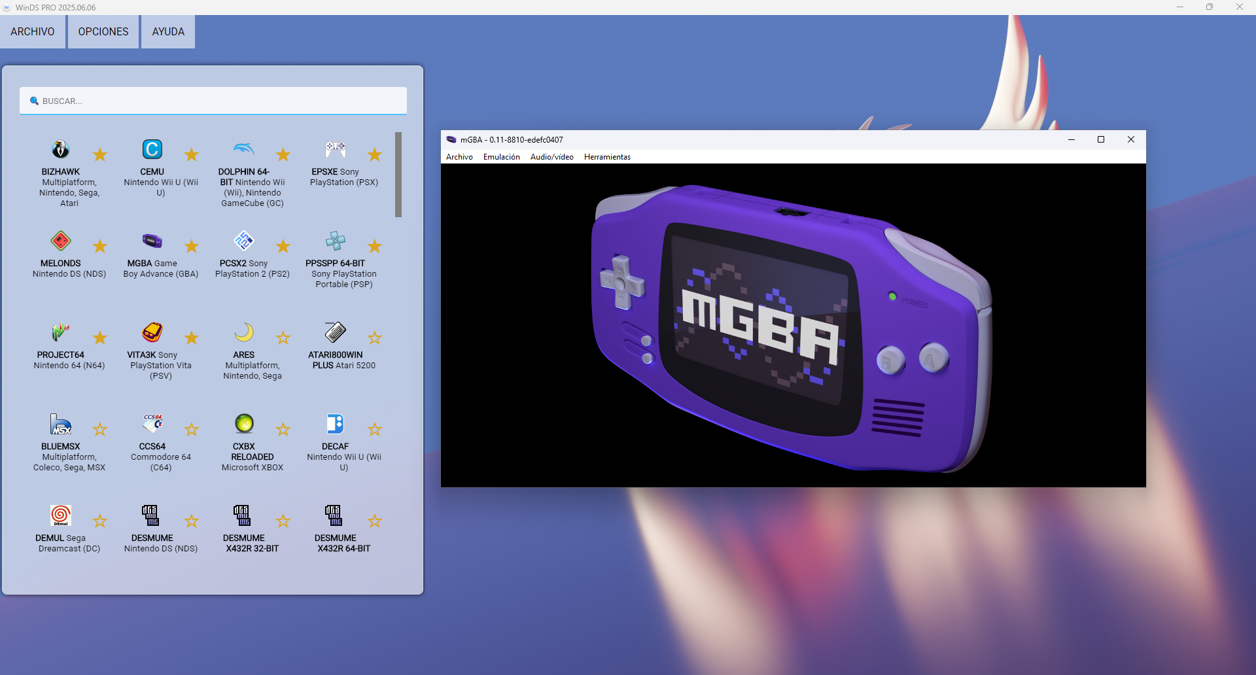Add Atari800Win Plus to favorites star
This screenshot has height=675, width=1256.
tap(374, 337)
